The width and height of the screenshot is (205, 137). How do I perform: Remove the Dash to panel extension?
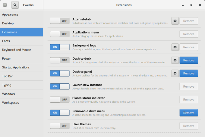point(189,73)
